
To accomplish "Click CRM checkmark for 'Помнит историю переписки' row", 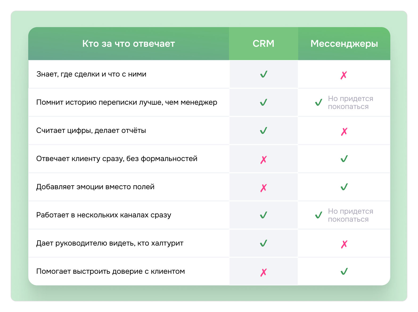I will [264, 102].
